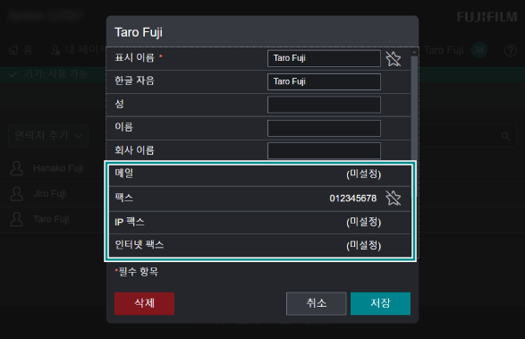Click the 회사 이름 company field

(324, 151)
